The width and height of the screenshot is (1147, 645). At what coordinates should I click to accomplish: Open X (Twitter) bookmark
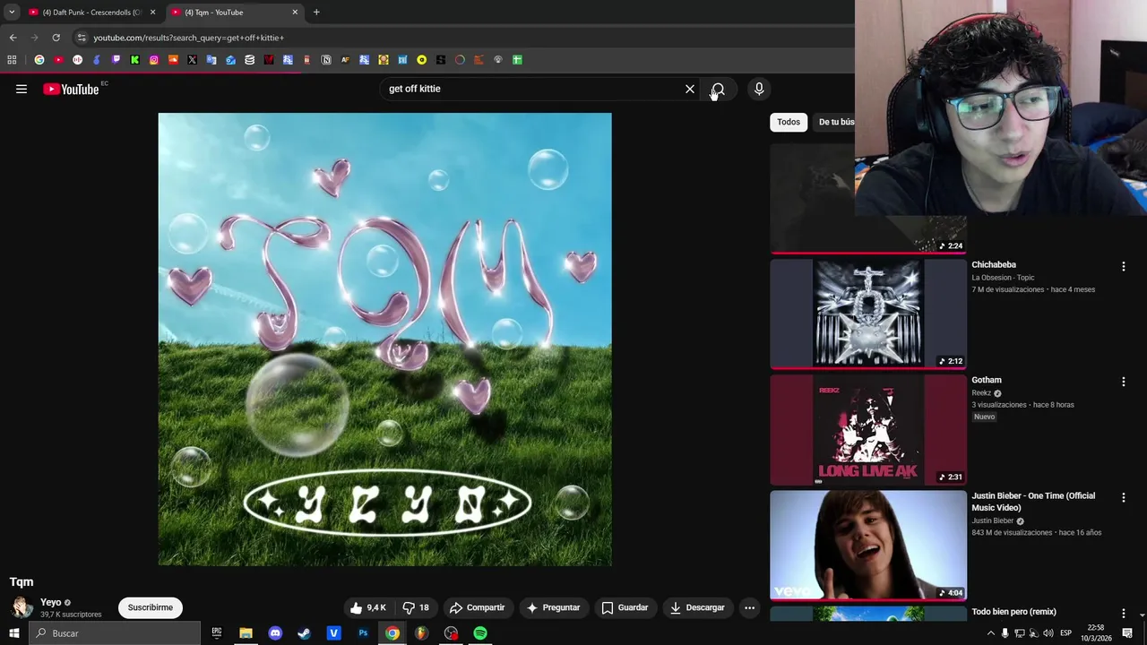[192, 60]
